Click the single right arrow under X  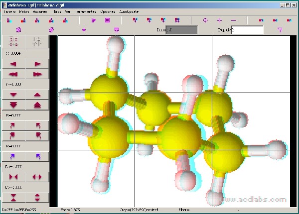point(37,64)
